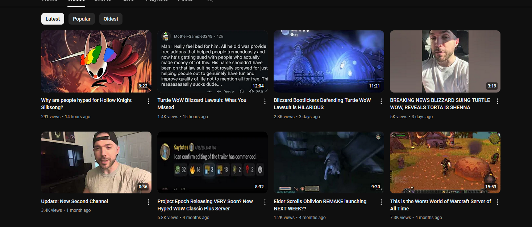532x227 pixels.
Task: Click the 15:53 duration badge
Action: (x=491, y=187)
